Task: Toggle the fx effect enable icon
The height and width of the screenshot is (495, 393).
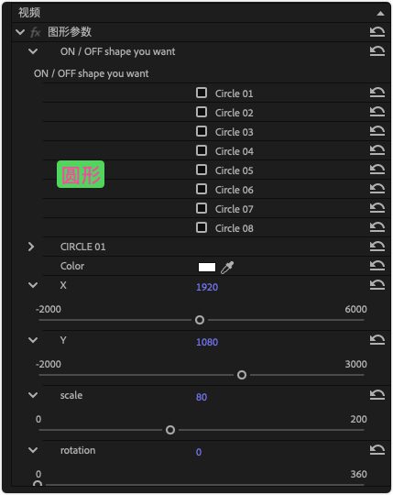Action: coord(36,32)
